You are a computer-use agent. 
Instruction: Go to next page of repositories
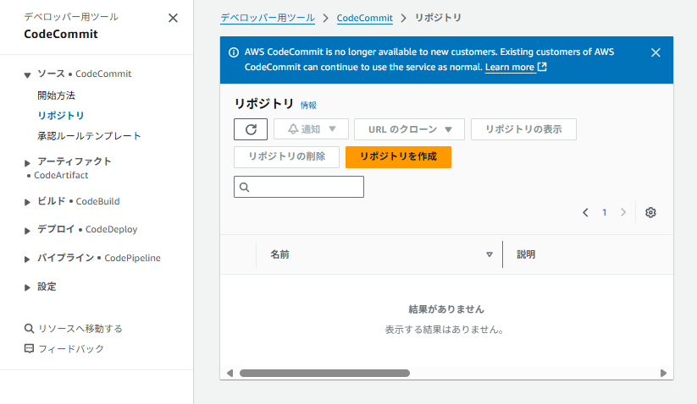[623, 212]
